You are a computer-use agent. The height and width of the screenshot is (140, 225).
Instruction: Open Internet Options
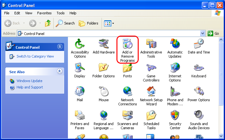coord(175,72)
